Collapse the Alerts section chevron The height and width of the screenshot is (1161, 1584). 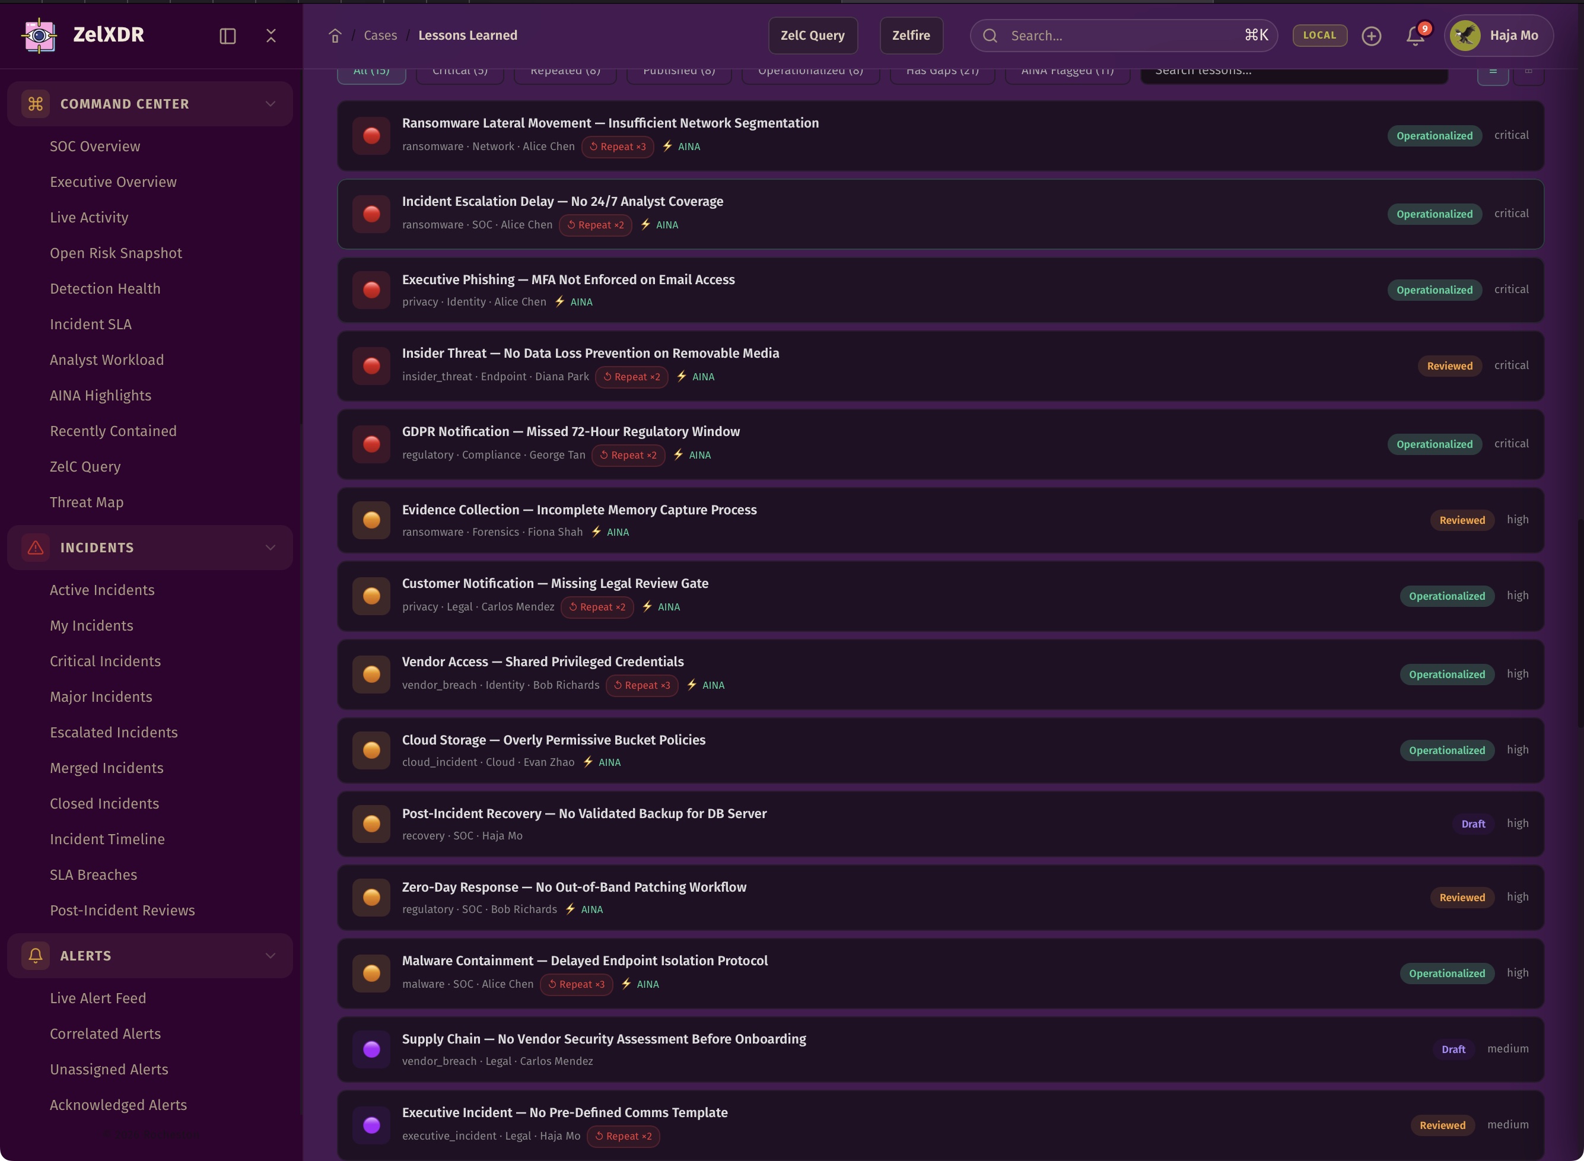click(271, 955)
